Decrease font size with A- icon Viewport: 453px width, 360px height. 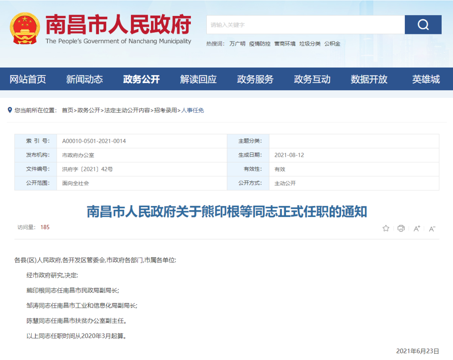pyautogui.click(x=432, y=229)
